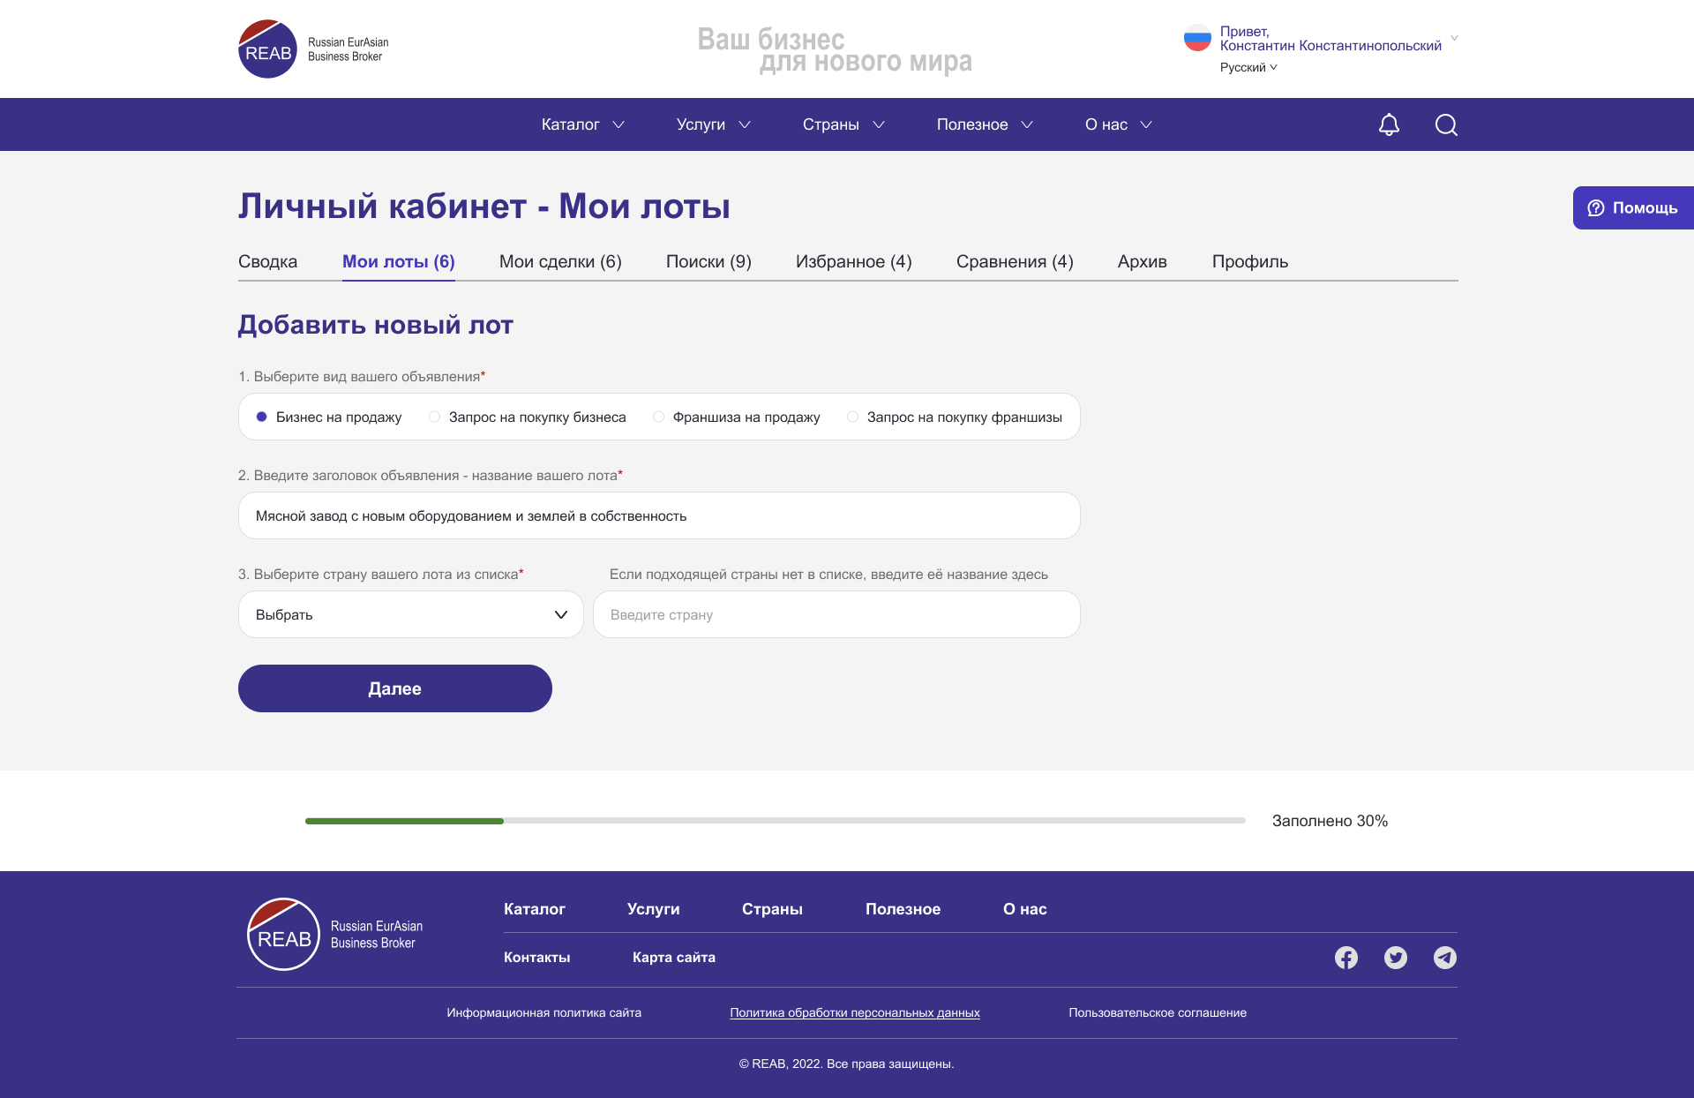Image resolution: width=1694 pixels, height=1098 pixels.
Task: Open the notifications bell icon
Action: tap(1389, 124)
